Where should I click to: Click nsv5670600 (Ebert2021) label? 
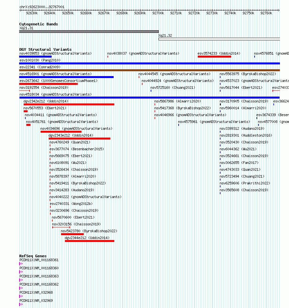click(73, 217)
